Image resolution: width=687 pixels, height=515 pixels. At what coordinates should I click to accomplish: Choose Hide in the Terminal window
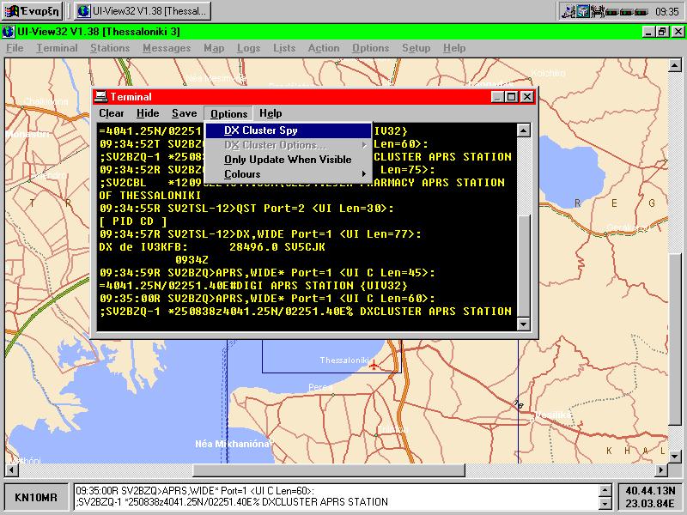point(148,113)
